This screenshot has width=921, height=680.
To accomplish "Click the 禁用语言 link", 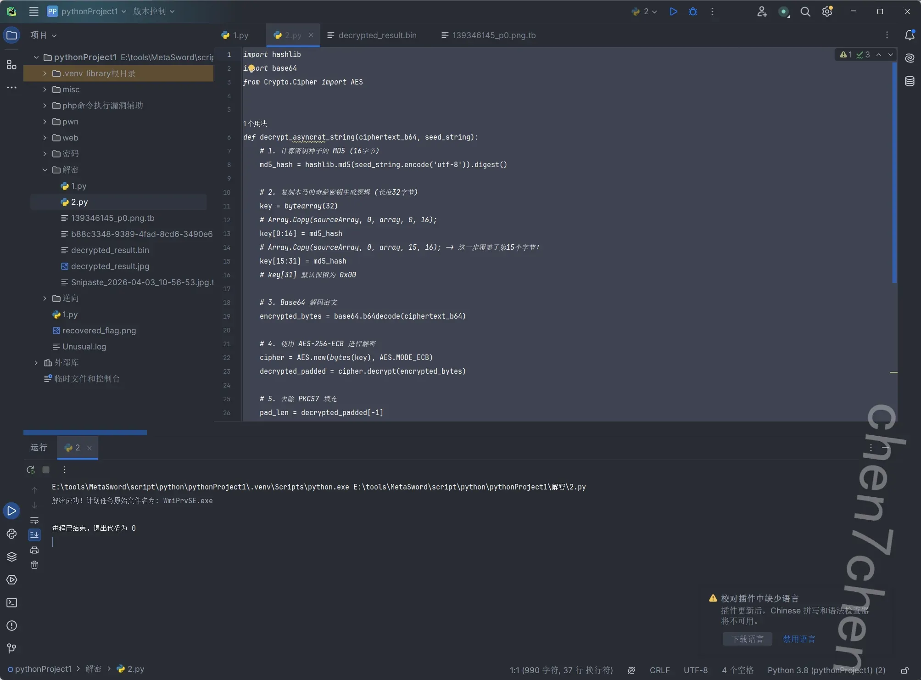I will click(x=799, y=639).
